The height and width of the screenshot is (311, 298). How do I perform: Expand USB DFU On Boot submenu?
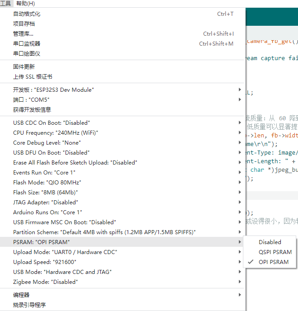[x=123, y=152]
